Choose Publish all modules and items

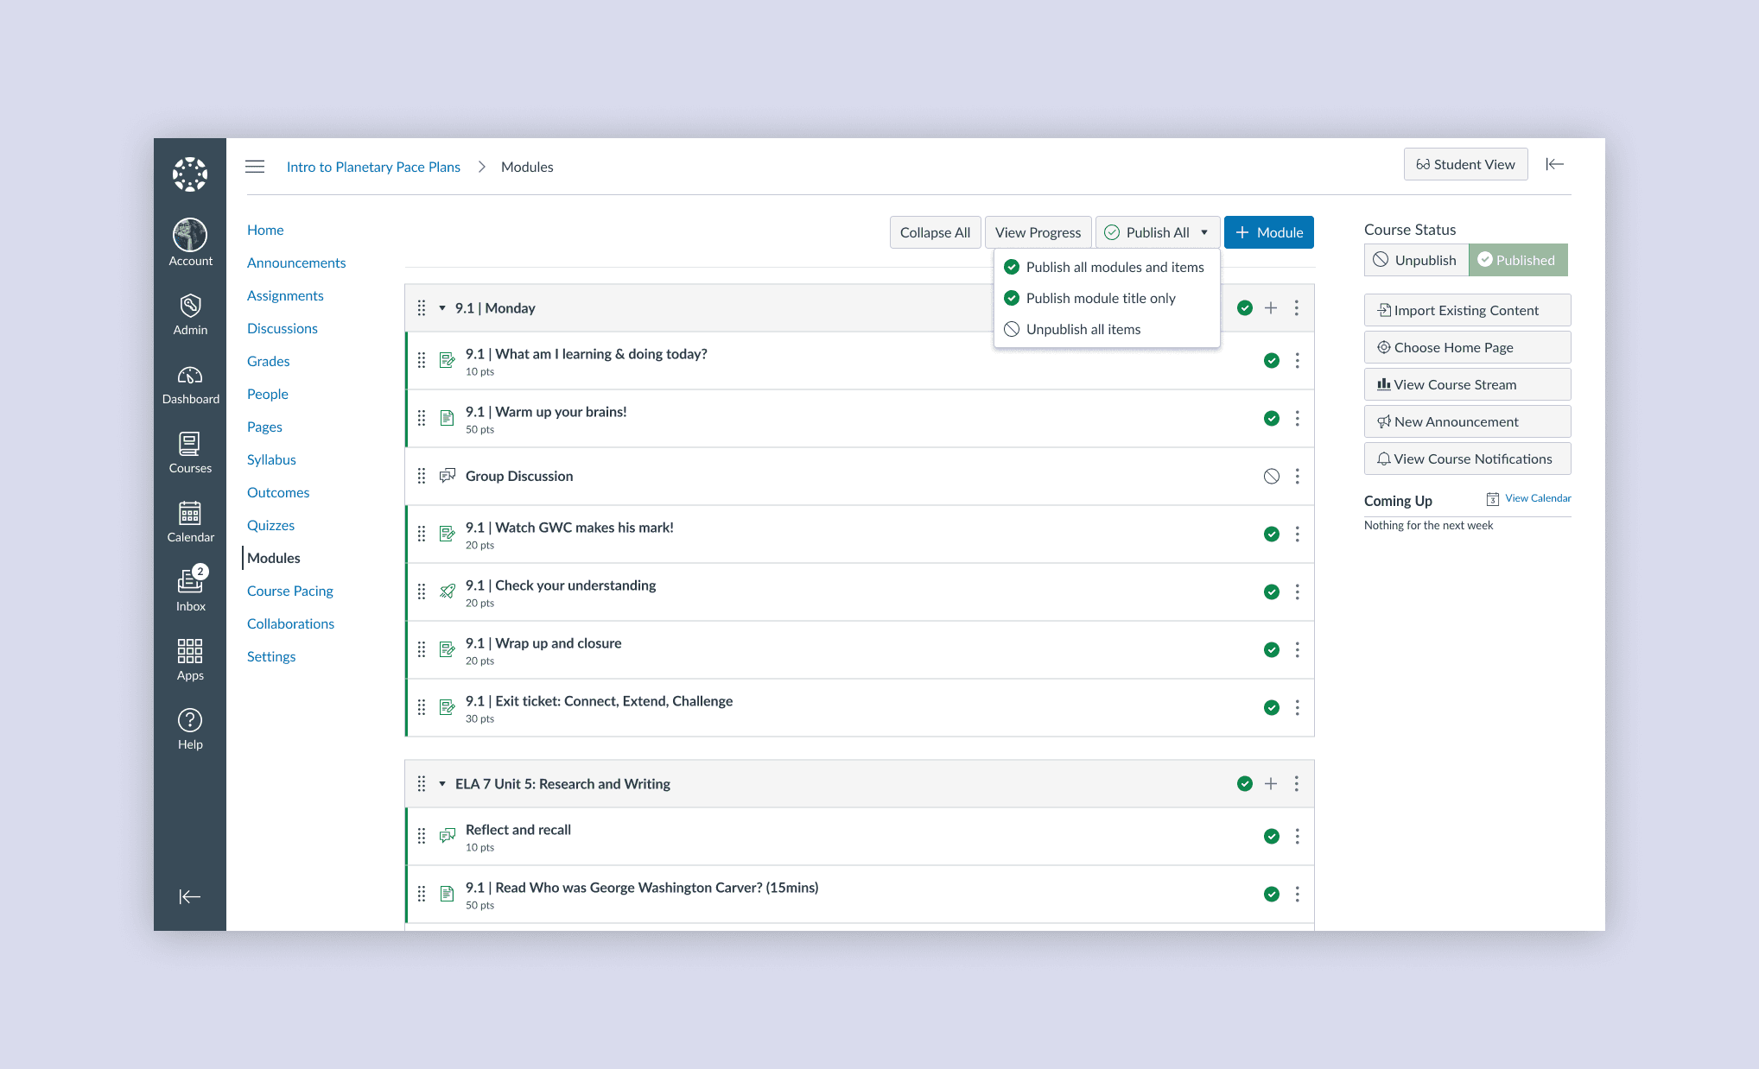tap(1107, 268)
